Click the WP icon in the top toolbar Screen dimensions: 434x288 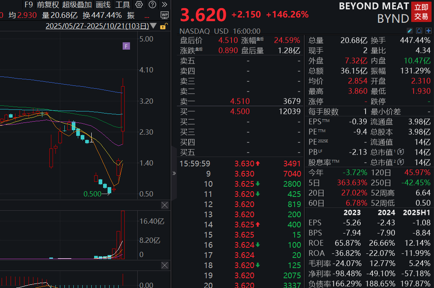coord(164,15)
